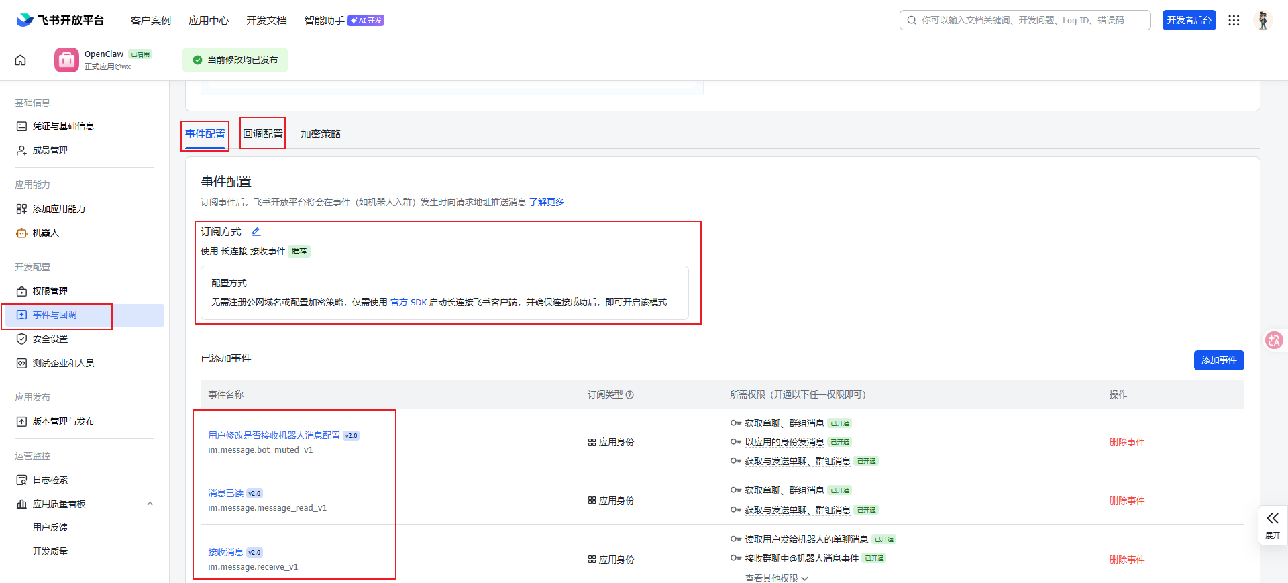The width and height of the screenshot is (1288, 583).
Task: Expand the side panel with 展开 arrows
Action: click(x=1273, y=525)
